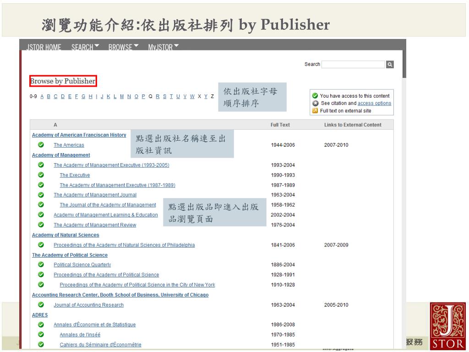Jump to publishers starting with C

click(55, 96)
